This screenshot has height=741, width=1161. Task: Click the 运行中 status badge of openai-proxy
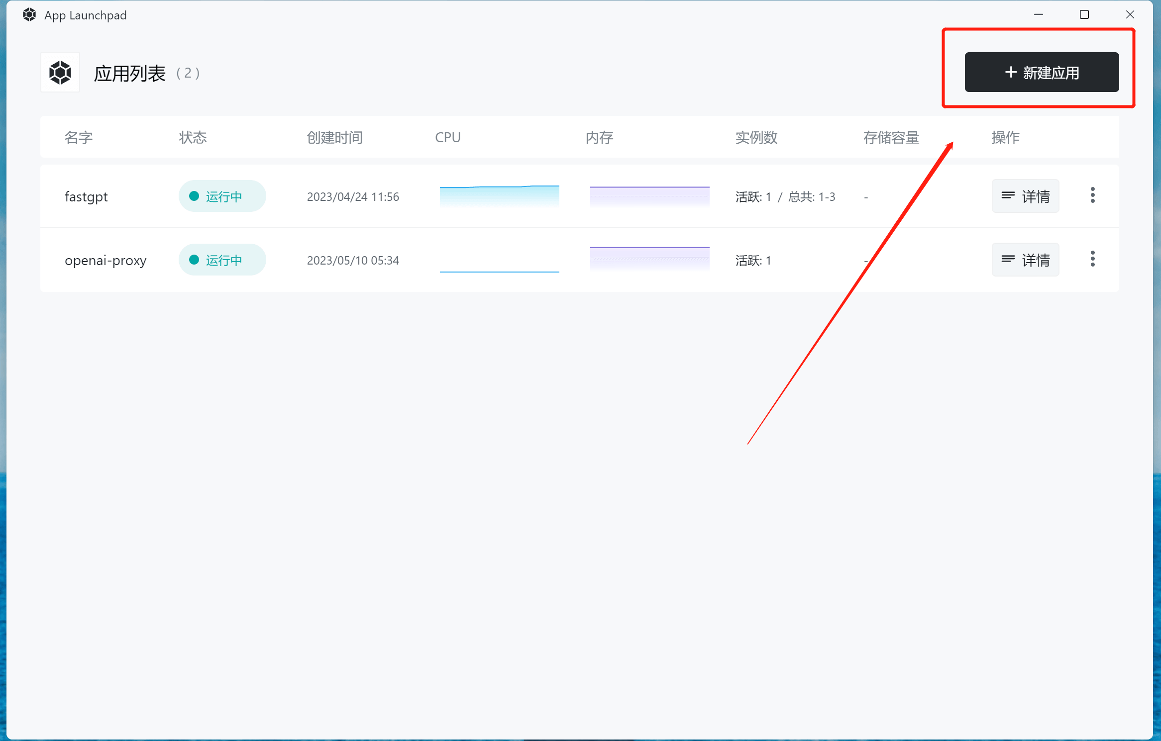click(222, 259)
